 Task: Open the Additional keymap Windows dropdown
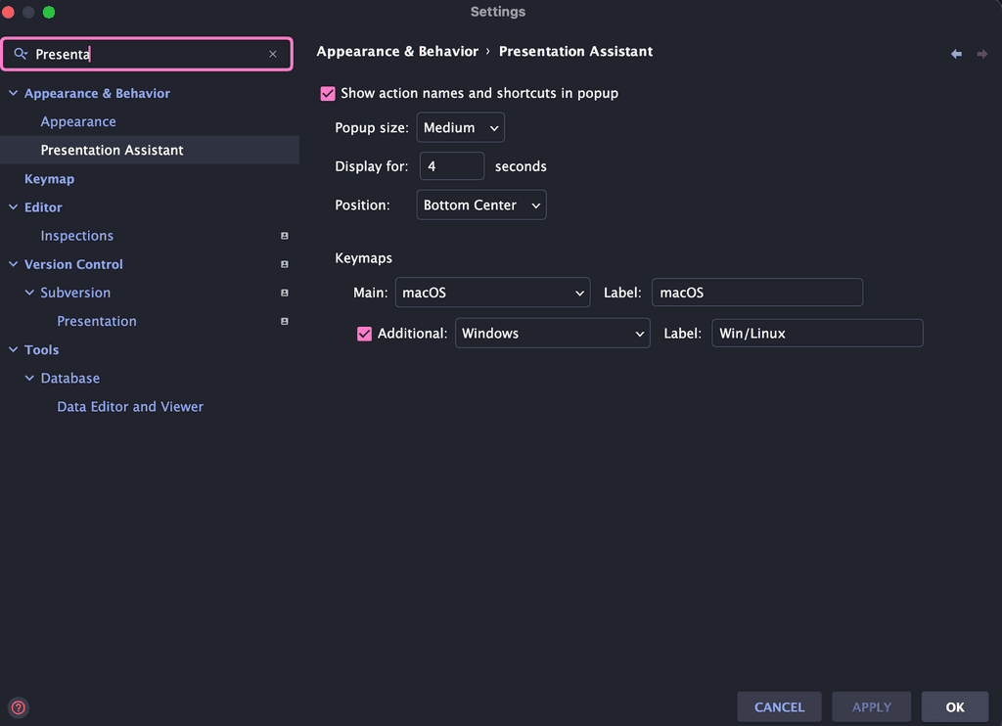552,334
